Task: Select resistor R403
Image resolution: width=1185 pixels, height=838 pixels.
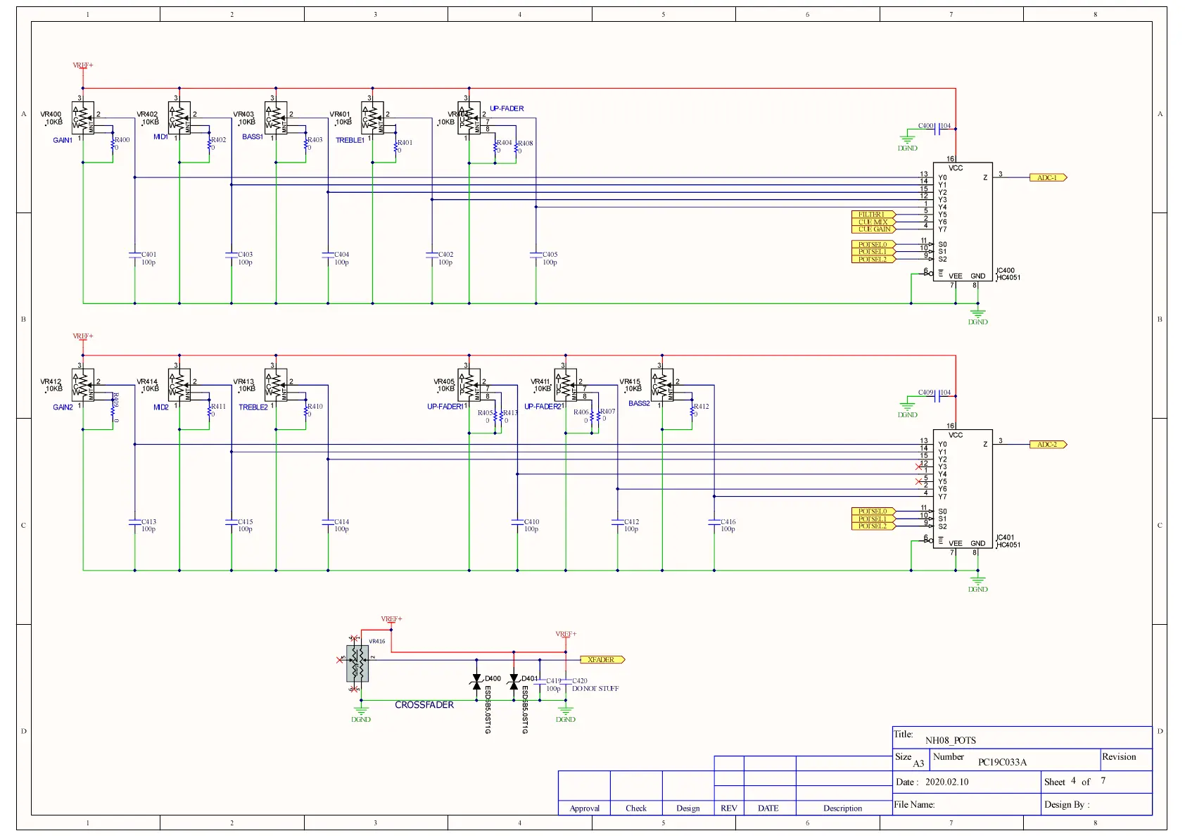Action: tap(306, 144)
